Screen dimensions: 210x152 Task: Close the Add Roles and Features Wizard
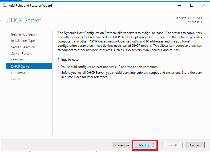tap(204, 6)
